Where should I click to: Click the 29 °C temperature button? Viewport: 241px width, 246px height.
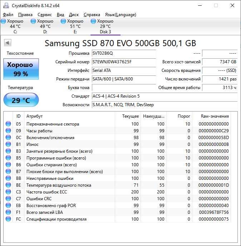point(21,100)
